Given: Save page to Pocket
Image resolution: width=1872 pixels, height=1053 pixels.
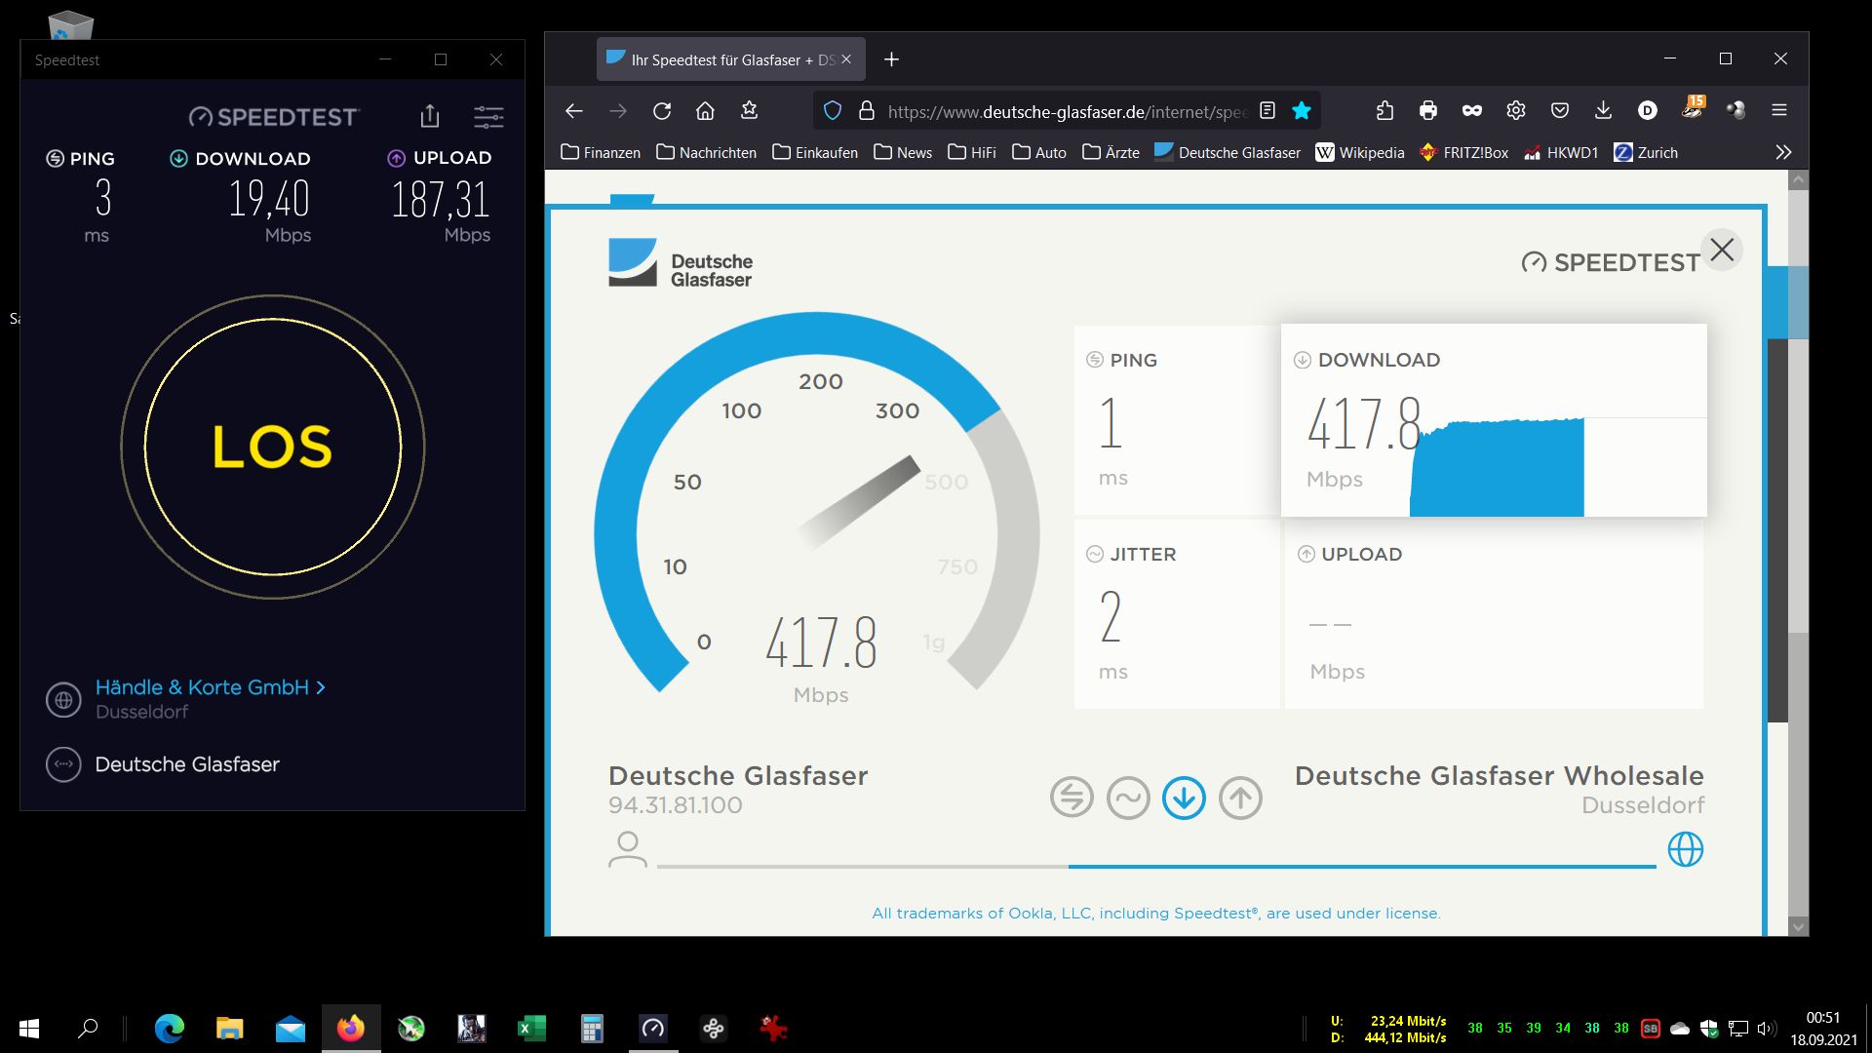Looking at the screenshot, I should (1560, 110).
